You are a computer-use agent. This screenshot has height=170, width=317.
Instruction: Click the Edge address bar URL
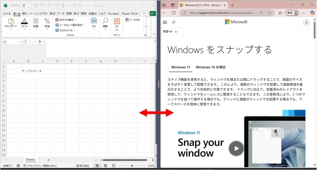tap(222, 13)
